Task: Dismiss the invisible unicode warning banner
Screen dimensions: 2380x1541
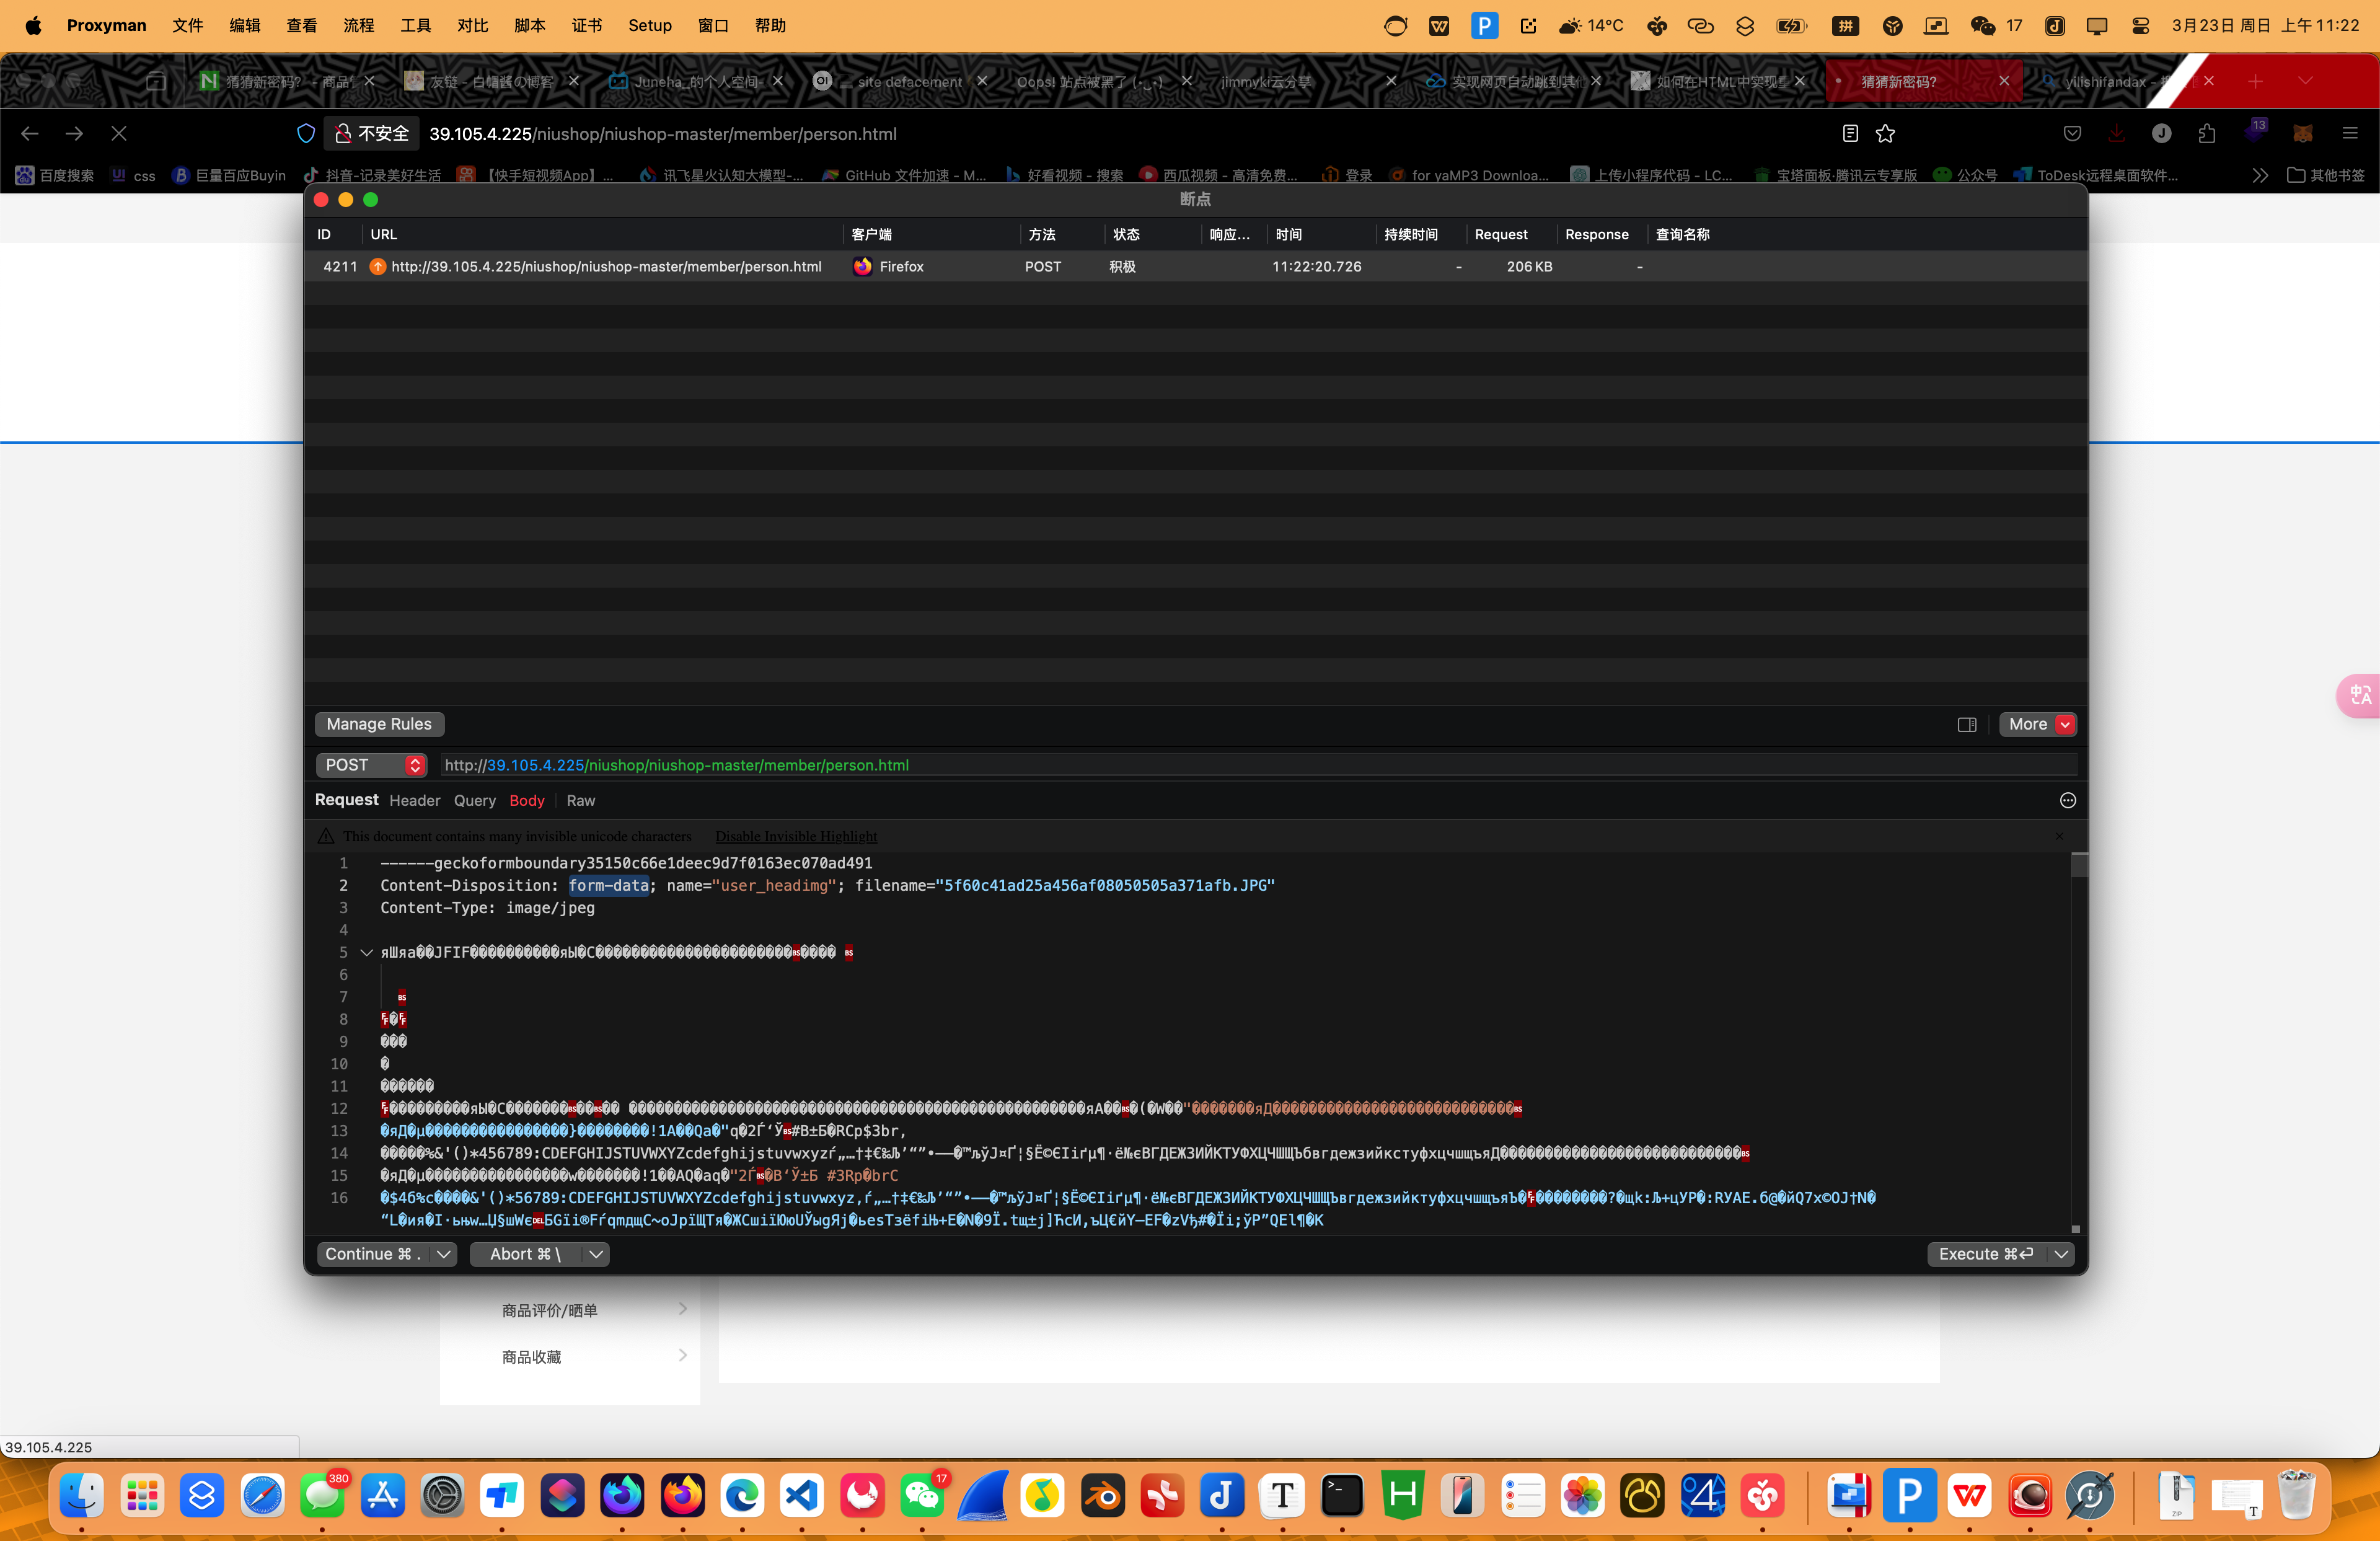Action: click(2059, 836)
